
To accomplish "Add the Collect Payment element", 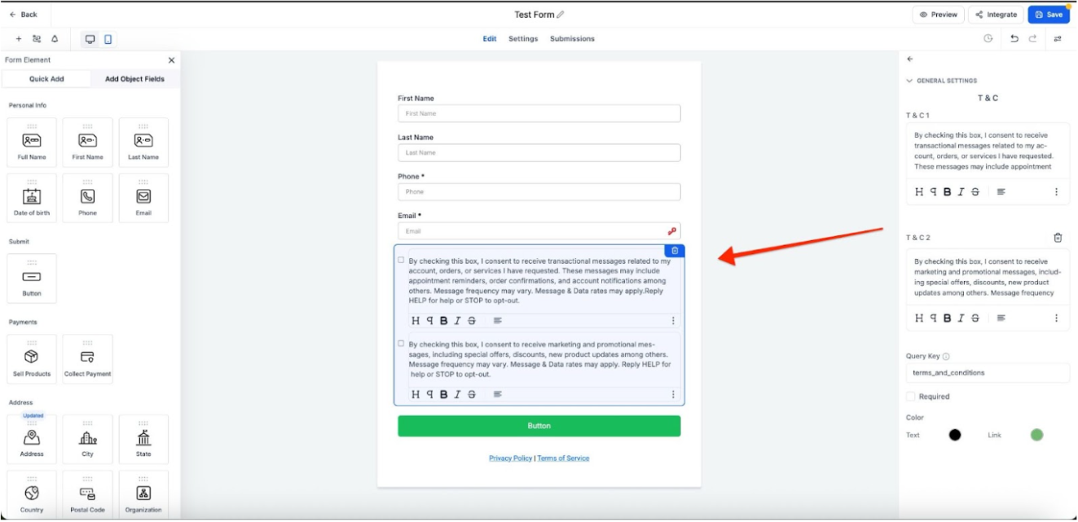I will point(88,359).
